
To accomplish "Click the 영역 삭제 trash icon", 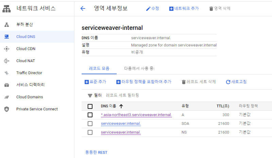I will [211, 8].
